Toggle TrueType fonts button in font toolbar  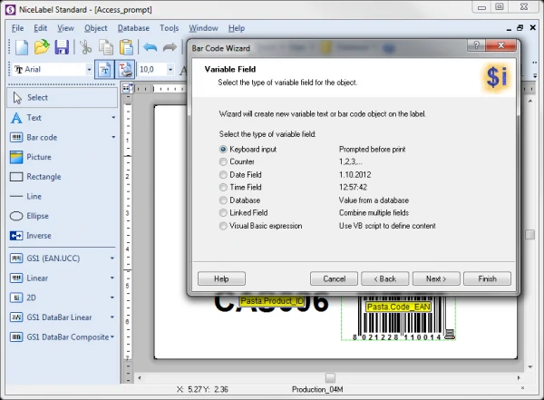click(x=104, y=70)
